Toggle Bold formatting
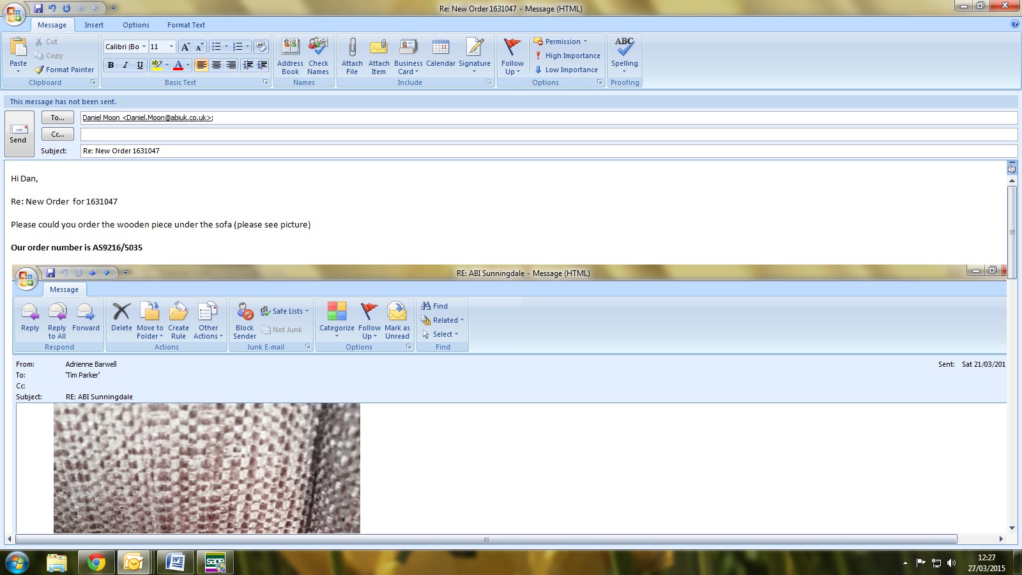The height and width of the screenshot is (575, 1022). coord(111,65)
